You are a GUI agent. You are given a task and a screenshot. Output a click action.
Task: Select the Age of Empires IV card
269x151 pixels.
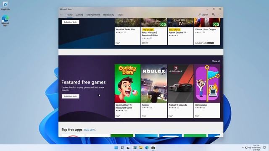point(180,32)
